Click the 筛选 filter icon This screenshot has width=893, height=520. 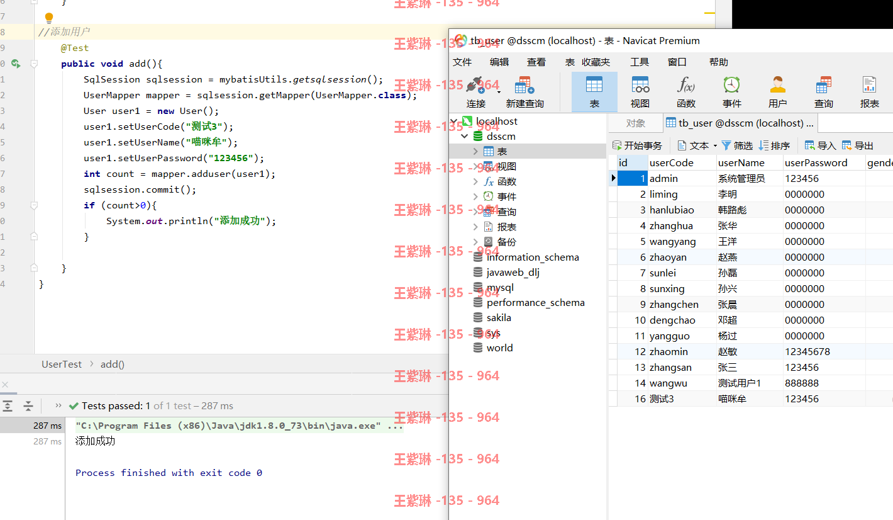[726, 145]
